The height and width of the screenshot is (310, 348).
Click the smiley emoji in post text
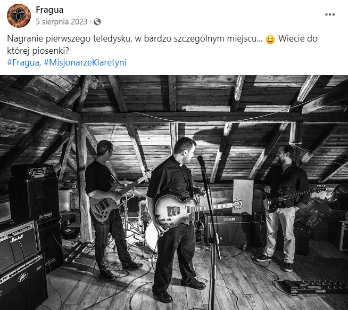tap(270, 39)
